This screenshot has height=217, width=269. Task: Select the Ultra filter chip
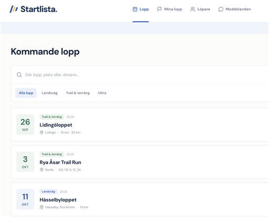(102, 93)
